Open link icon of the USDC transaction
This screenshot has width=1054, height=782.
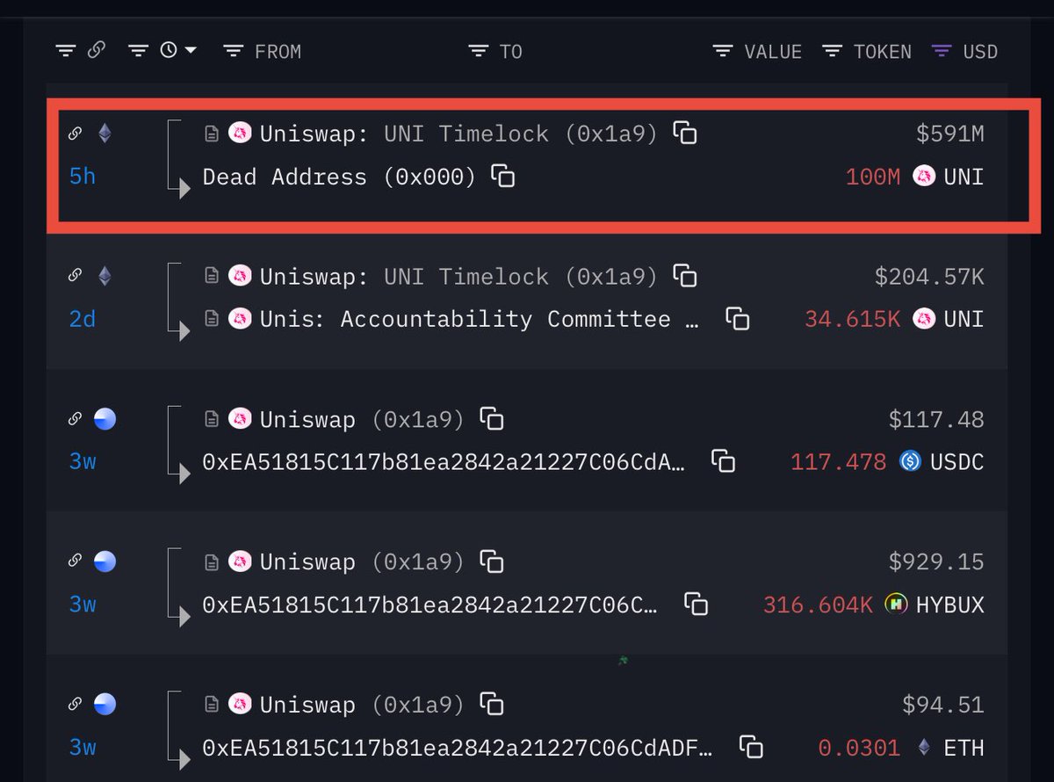(76, 419)
